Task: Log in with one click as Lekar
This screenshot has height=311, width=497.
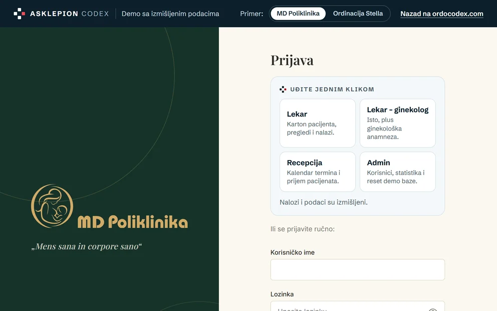Action: click(x=318, y=123)
